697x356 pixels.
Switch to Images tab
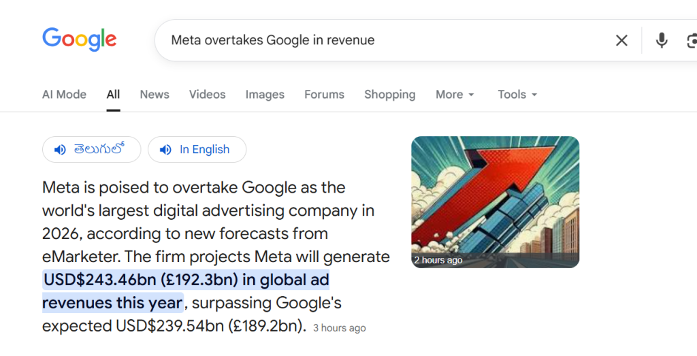265,95
